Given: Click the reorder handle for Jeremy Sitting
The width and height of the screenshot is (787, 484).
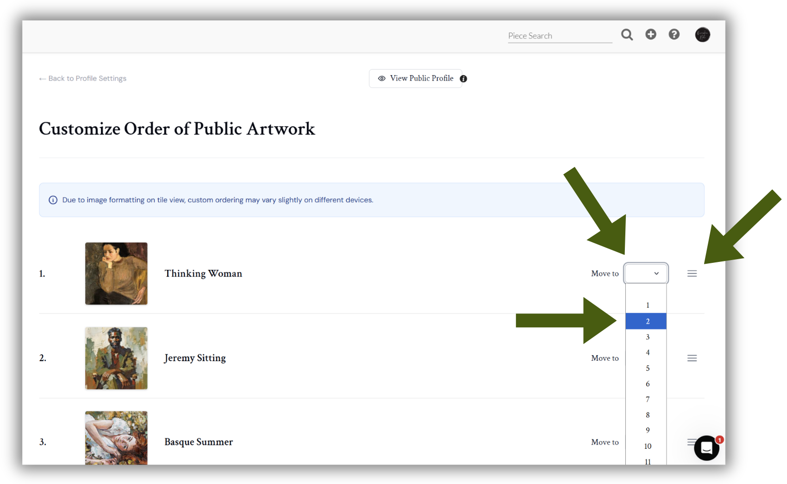Looking at the screenshot, I should (692, 358).
